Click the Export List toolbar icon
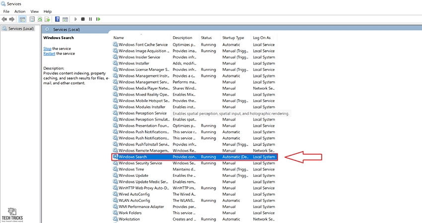The height and width of the screenshot is (223, 422). (47, 19)
